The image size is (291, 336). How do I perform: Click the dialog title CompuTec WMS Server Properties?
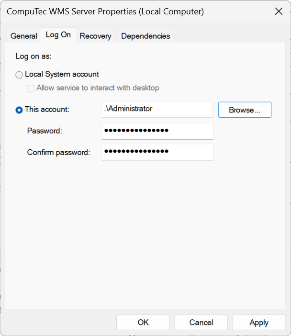pos(105,11)
